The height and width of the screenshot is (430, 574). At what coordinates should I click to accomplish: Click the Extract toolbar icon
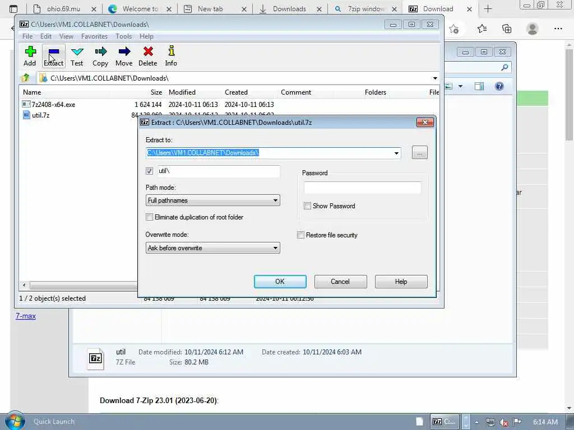(54, 56)
